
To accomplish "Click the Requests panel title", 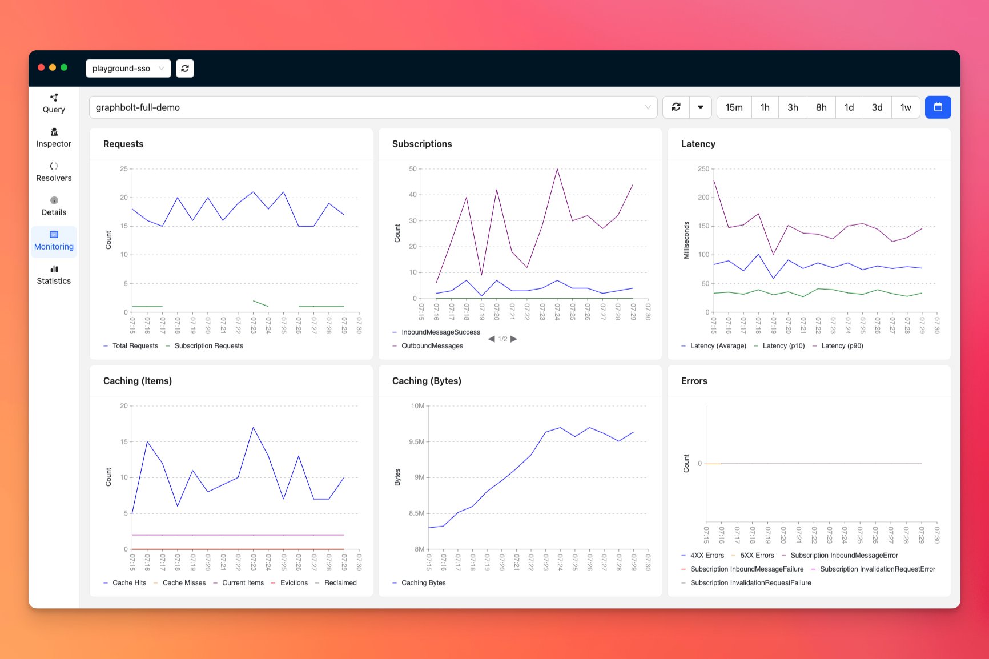I will click(x=123, y=144).
